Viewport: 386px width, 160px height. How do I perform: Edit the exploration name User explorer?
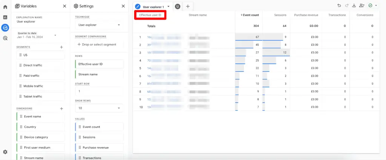(x=26, y=22)
